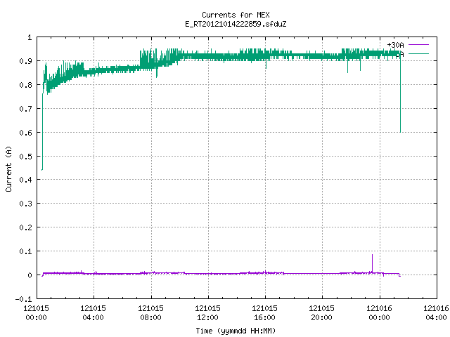Select the y-axis tick label '0.3'
450x337 pixels.
[x=25, y=204]
